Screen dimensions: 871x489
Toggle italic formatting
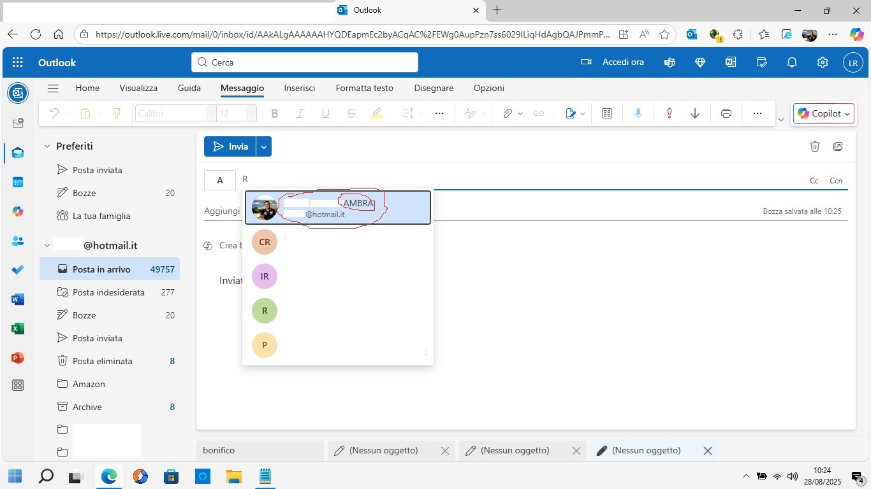(300, 113)
